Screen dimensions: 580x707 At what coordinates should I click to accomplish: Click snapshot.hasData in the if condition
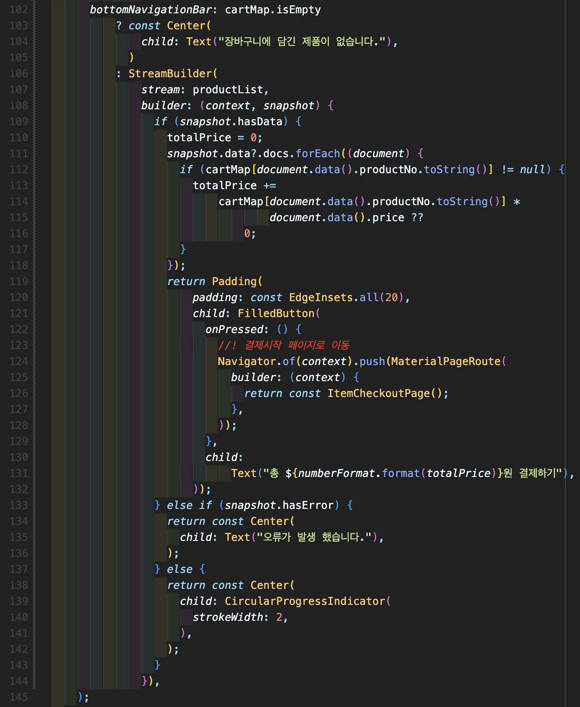tap(231, 122)
